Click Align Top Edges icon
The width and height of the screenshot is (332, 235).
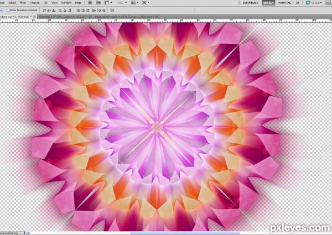pos(44,10)
